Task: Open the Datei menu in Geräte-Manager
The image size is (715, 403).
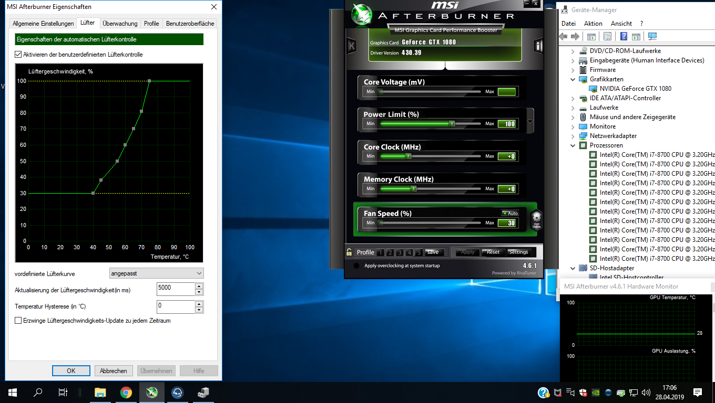Action: point(568,24)
